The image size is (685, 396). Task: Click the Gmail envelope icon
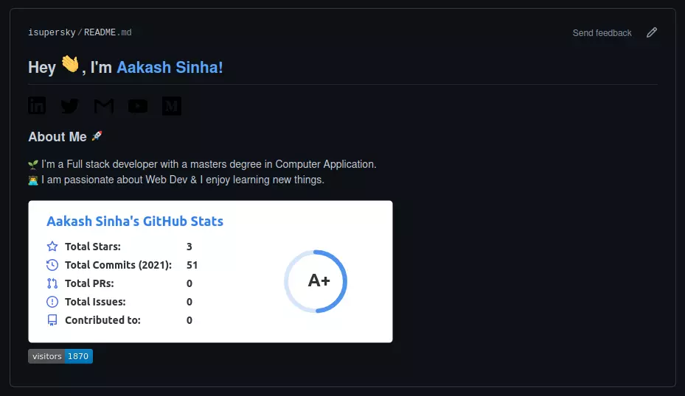click(104, 105)
